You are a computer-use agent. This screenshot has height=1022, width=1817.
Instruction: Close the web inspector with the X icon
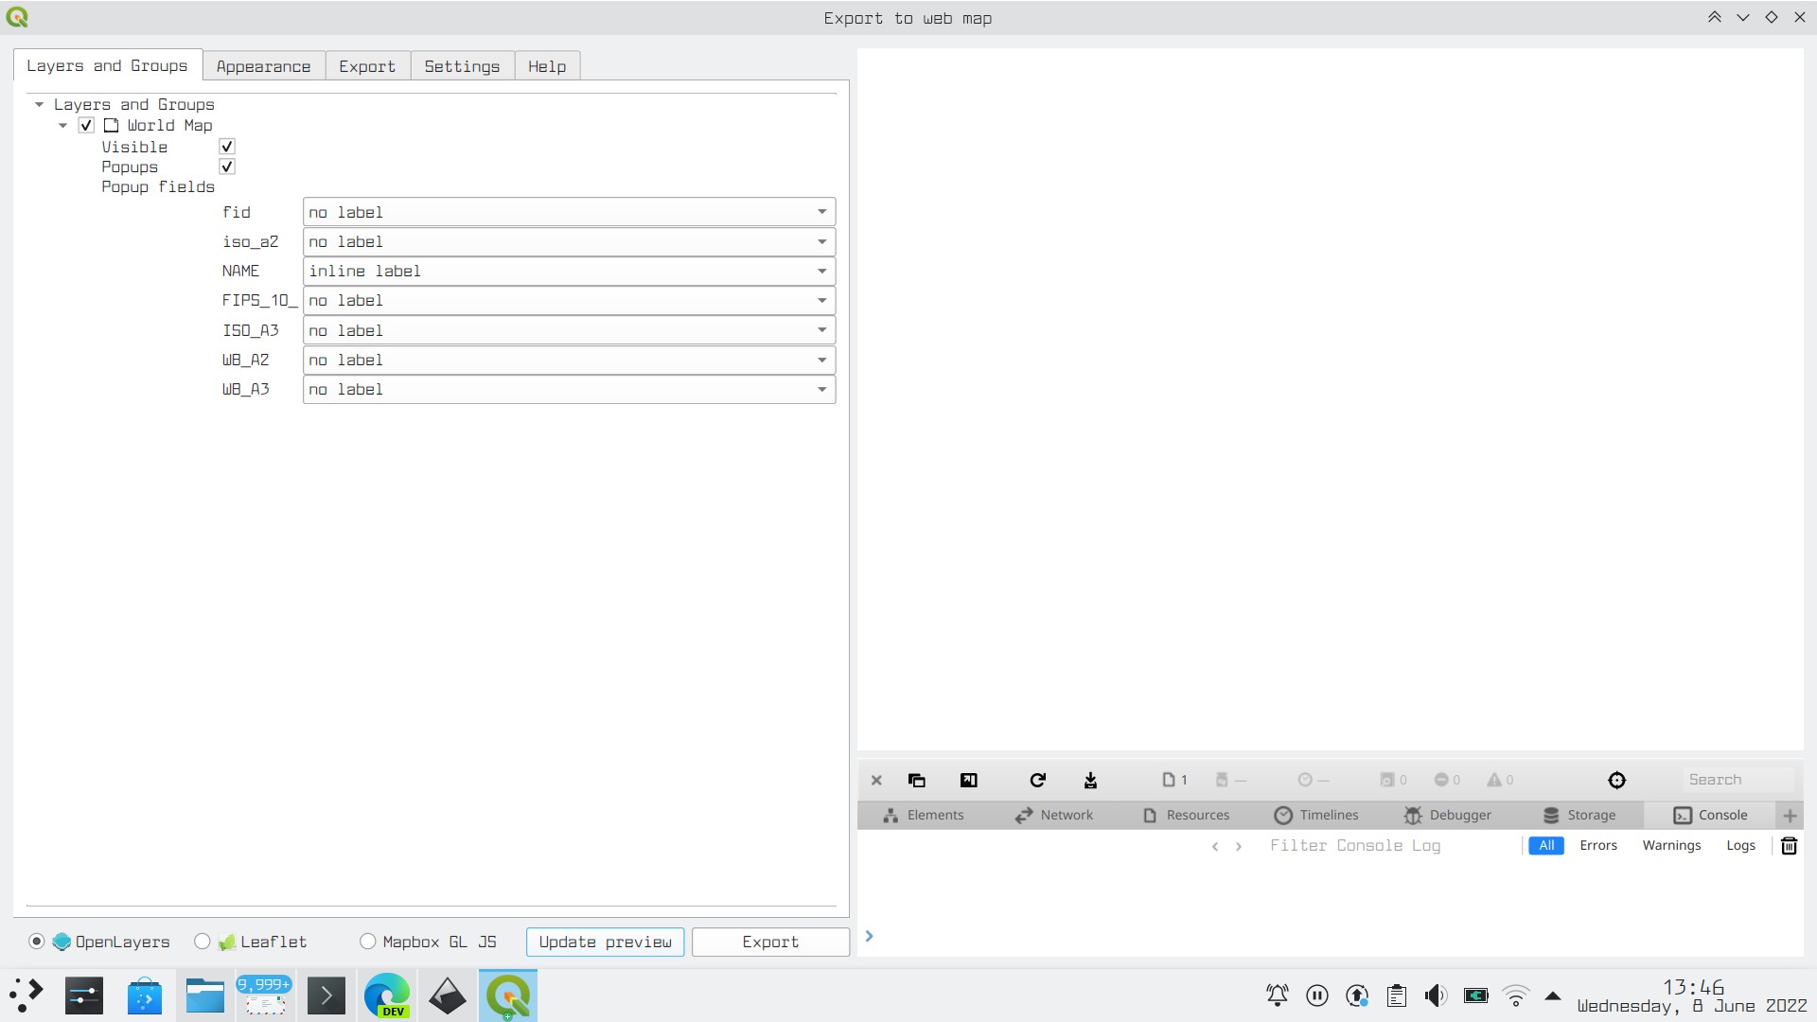point(875,780)
